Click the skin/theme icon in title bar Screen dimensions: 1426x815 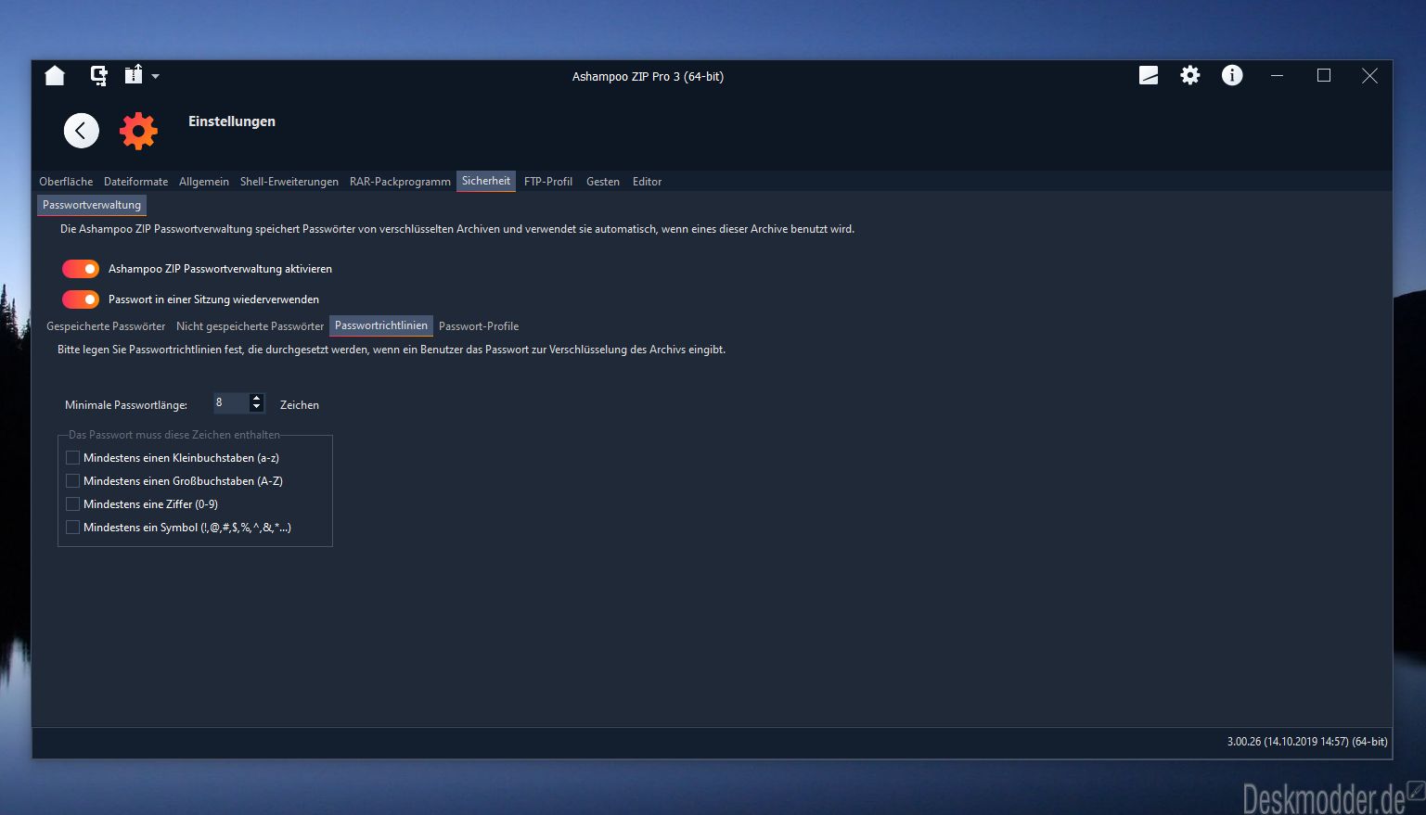pyautogui.click(x=1149, y=76)
